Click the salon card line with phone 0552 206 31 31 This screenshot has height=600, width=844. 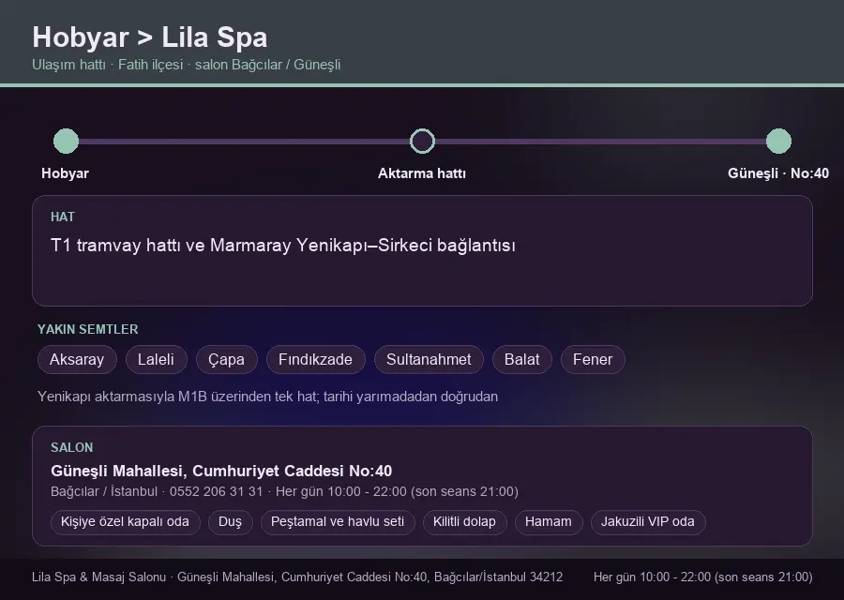[284, 491]
